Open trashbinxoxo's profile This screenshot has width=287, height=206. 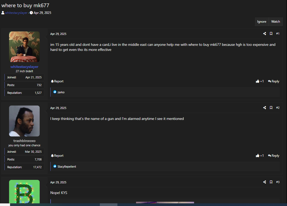tap(24, 141)
